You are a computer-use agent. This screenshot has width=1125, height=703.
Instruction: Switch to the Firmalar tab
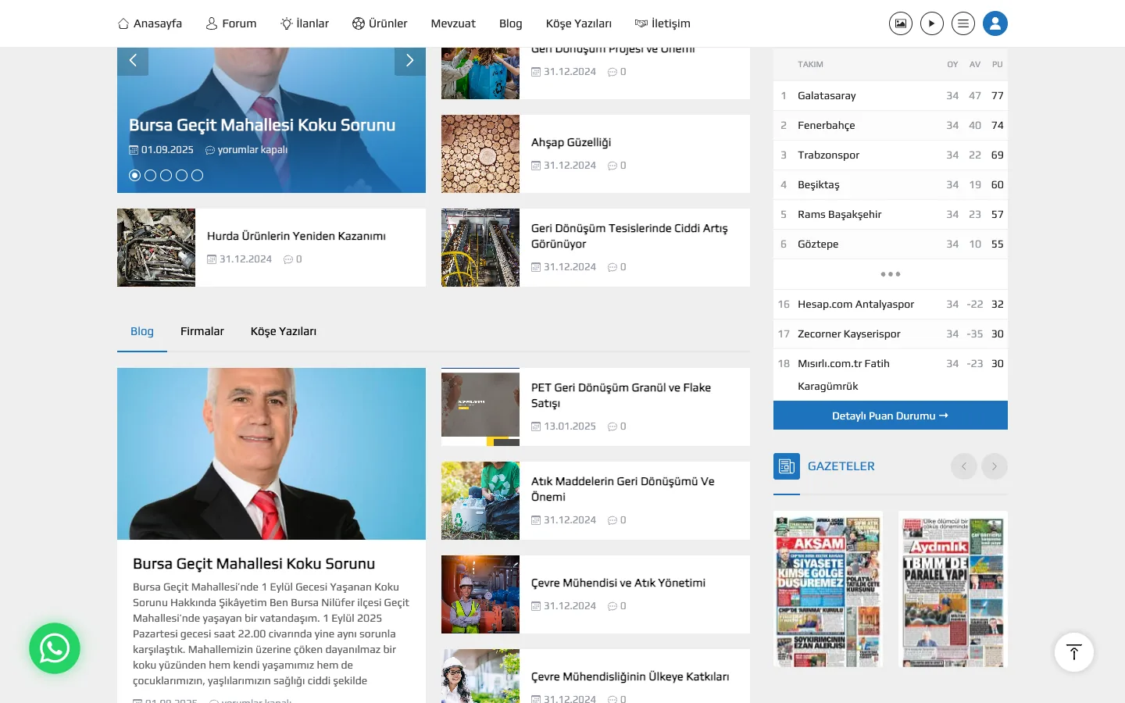tap(202, 331)
